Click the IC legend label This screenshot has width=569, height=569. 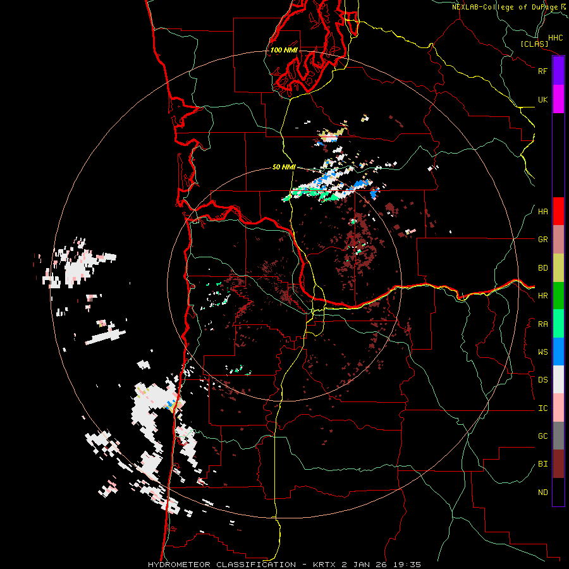pyautogui.click(x=542, y=408)
